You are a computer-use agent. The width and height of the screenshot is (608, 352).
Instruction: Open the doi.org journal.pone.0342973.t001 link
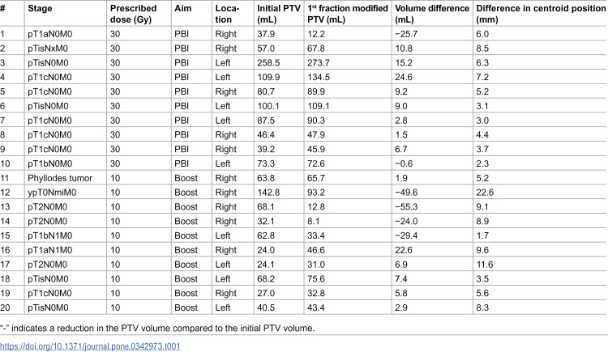pyautogui.click(x=90, y=346)
